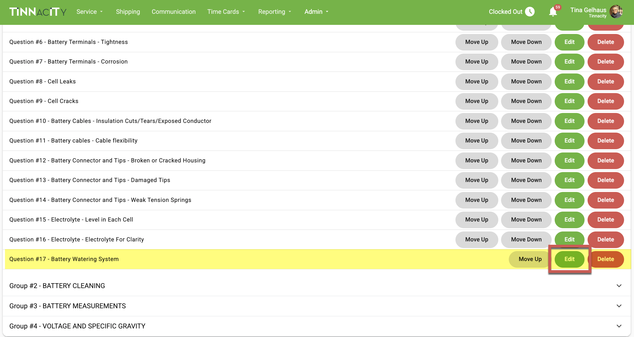The height and width of the screenshot is (337, 634).
Task: Move Question #10 Battery Cables down
Action: click(526, 121)
